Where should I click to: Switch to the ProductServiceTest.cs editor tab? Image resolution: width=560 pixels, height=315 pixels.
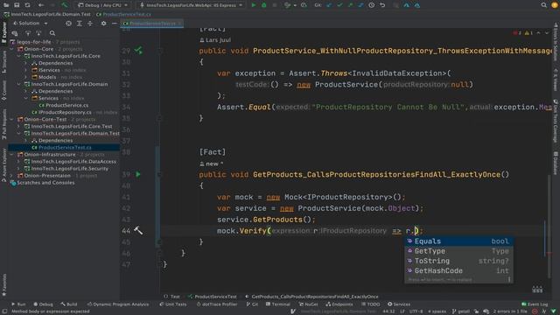pyautogui.click(x=152, y=24)
